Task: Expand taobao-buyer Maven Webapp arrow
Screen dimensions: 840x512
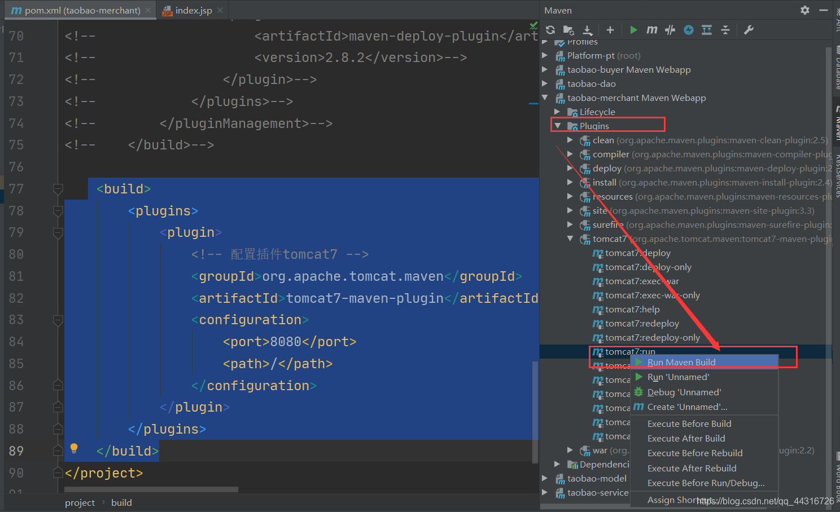Action: [545, 69]
